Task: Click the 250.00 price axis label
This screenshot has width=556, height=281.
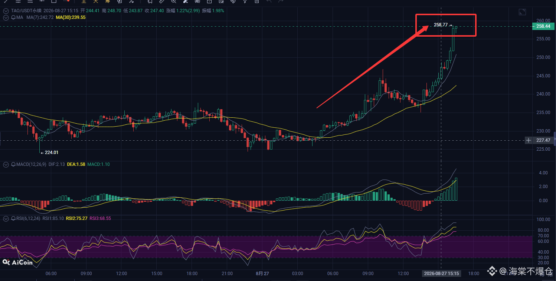Action: click(x=543, y=57)
